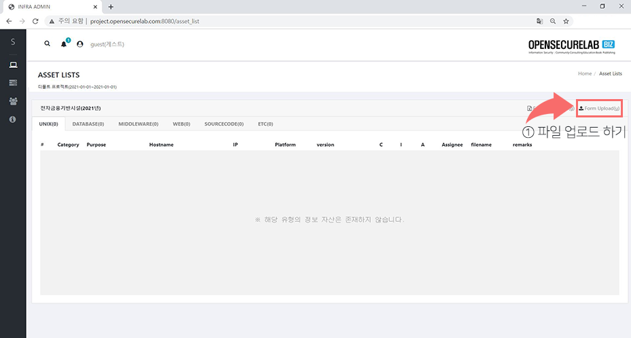Open the Excel file form download icon
The width and height of the screenshot is (631, 338).
[530, 108]
